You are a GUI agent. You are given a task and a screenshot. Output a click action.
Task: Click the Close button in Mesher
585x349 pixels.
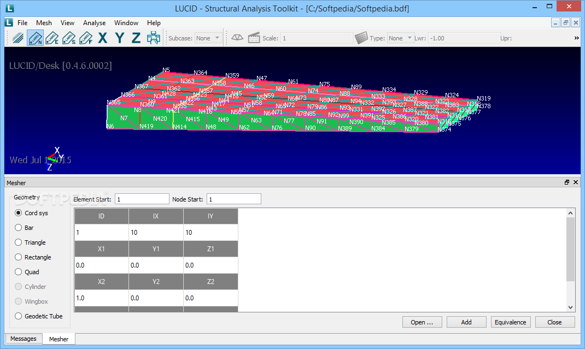click(555, 322)
